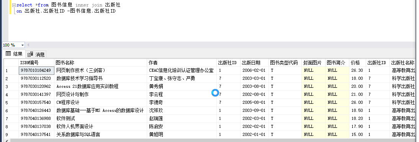Select book title Access 21数据库应用实训教程
The height and width of the screenshot is (142, 419).
pyautogui.click(x=100, y=87)
